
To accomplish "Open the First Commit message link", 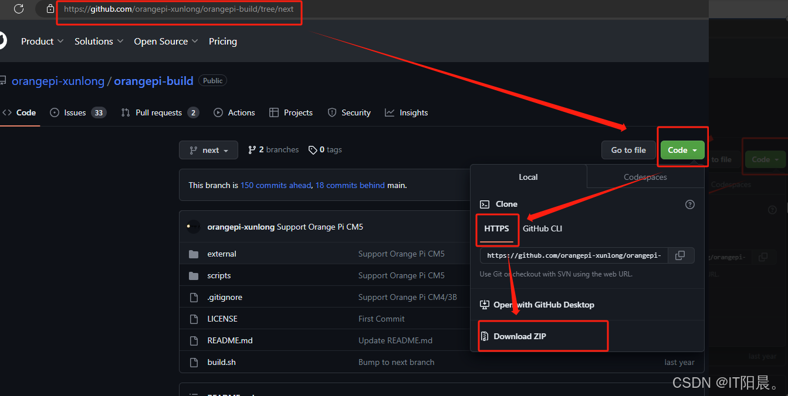I will click(381, 319).
